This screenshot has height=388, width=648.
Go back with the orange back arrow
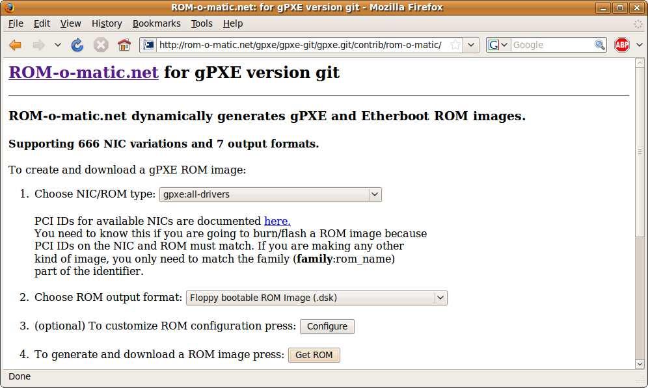click(x=16, y=45)
